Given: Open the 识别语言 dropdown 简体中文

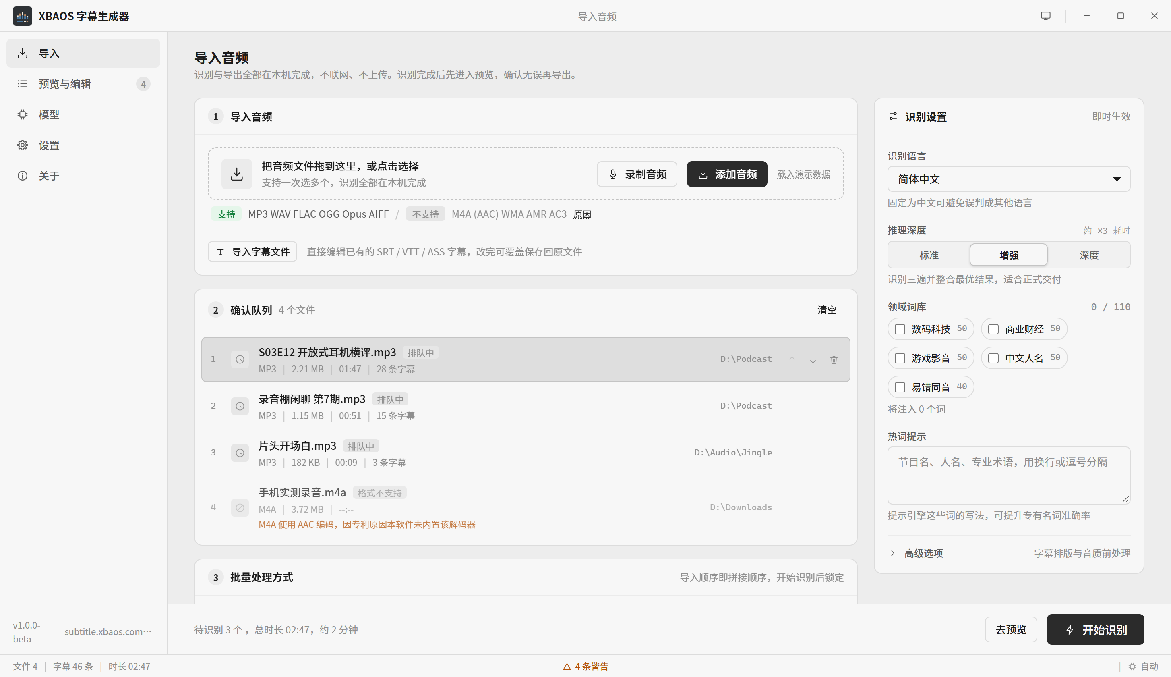Looking at the screenshot, I should click(1008, 179).
